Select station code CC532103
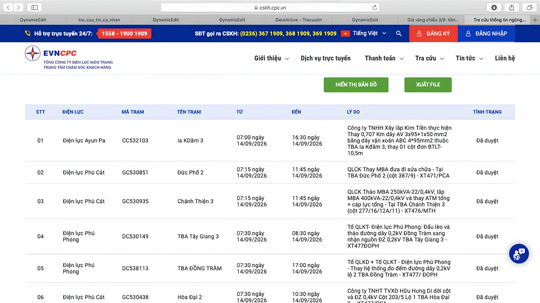The width and height of the screenshot is (540, 303). coord(135,141)
